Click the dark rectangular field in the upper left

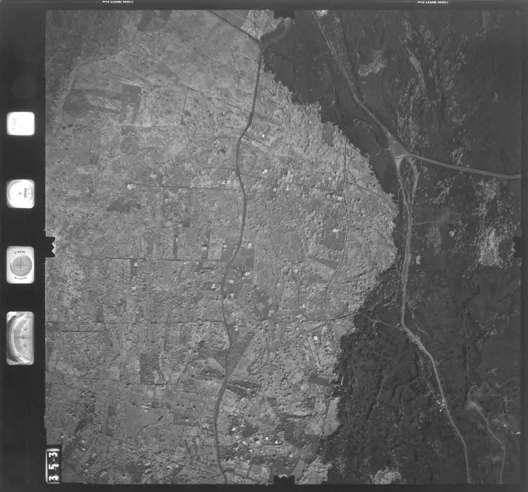130,96
